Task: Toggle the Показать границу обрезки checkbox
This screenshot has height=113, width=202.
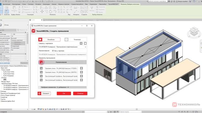Action: 12,58
